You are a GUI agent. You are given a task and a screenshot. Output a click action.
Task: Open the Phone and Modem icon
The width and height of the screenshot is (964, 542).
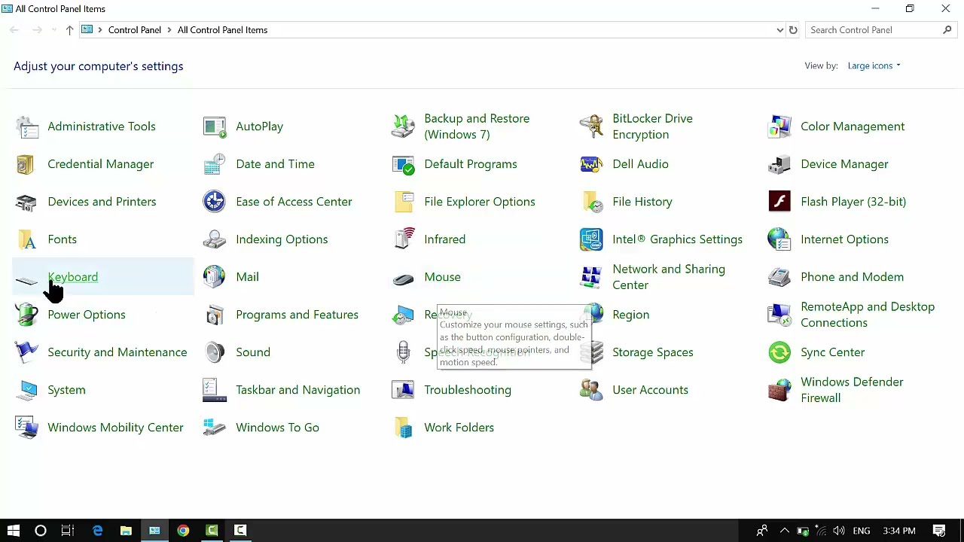click(x=779, y=277)
